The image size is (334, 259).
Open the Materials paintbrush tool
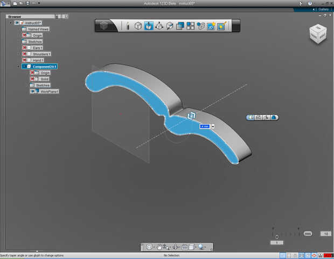coord(222,26)
